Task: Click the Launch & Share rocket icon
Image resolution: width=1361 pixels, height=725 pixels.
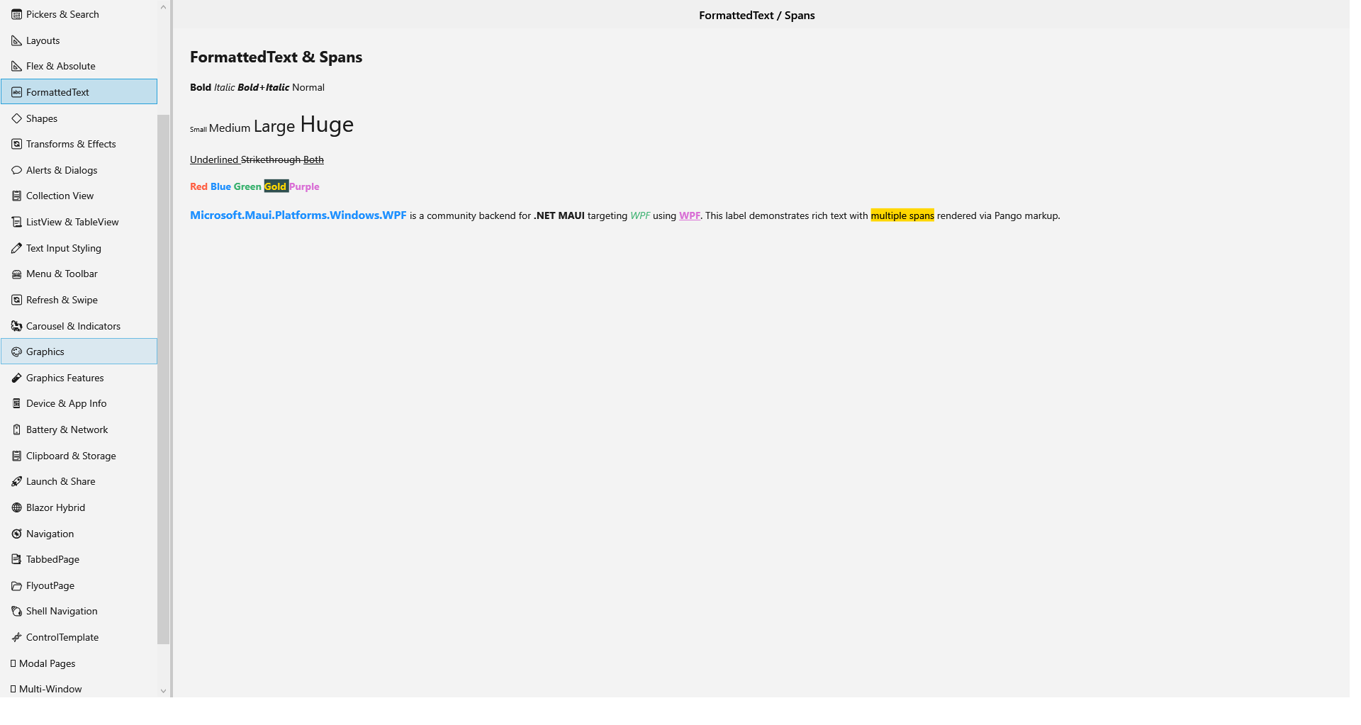Action: coord(17,481)
